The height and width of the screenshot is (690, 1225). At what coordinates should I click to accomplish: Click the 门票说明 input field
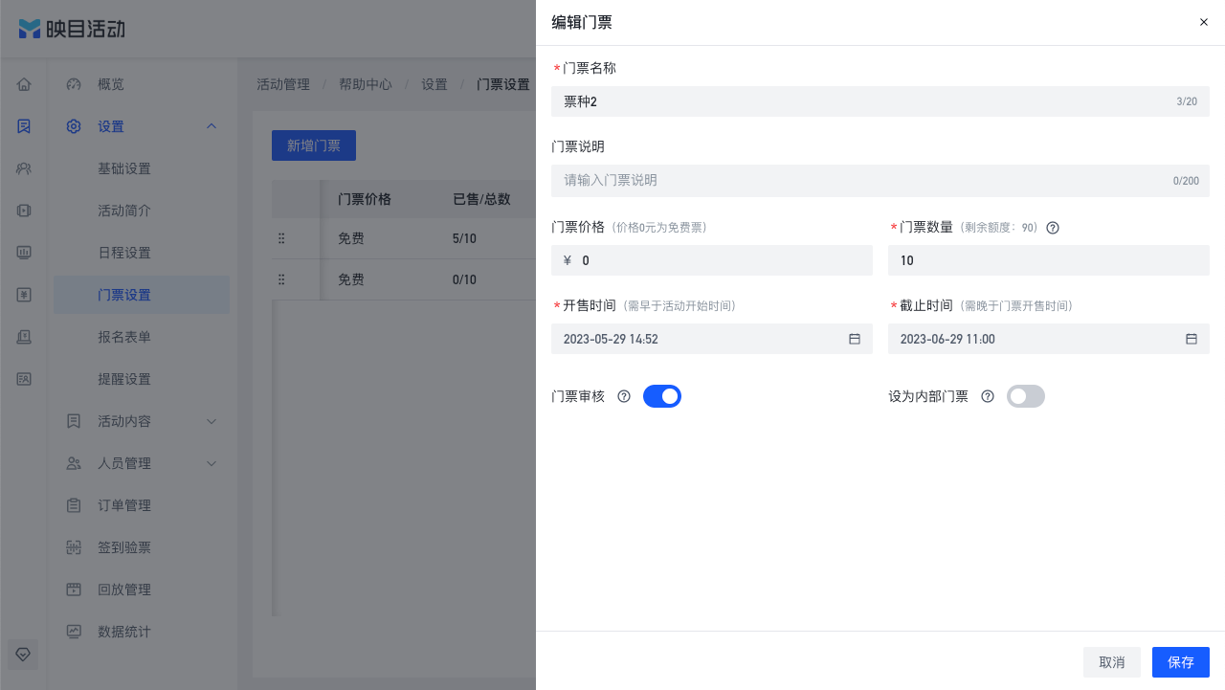pyautogui.click(x=880, y=181)
